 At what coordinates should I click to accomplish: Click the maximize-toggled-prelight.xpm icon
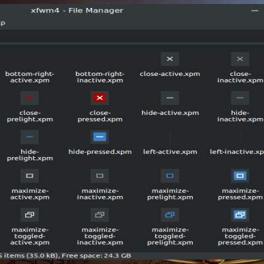170,214
